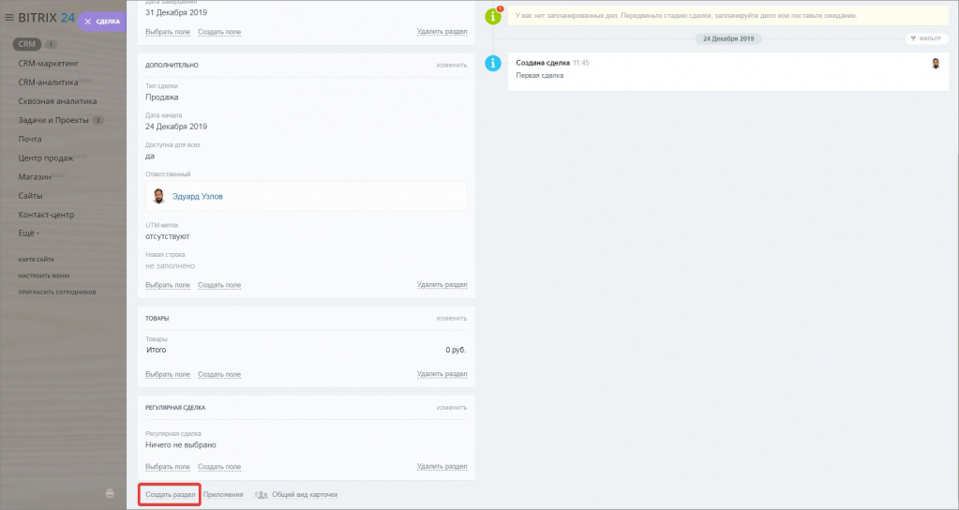Open the Общий вид карточки settings
This screenshot has width=959, height=510.
[305, 494]
